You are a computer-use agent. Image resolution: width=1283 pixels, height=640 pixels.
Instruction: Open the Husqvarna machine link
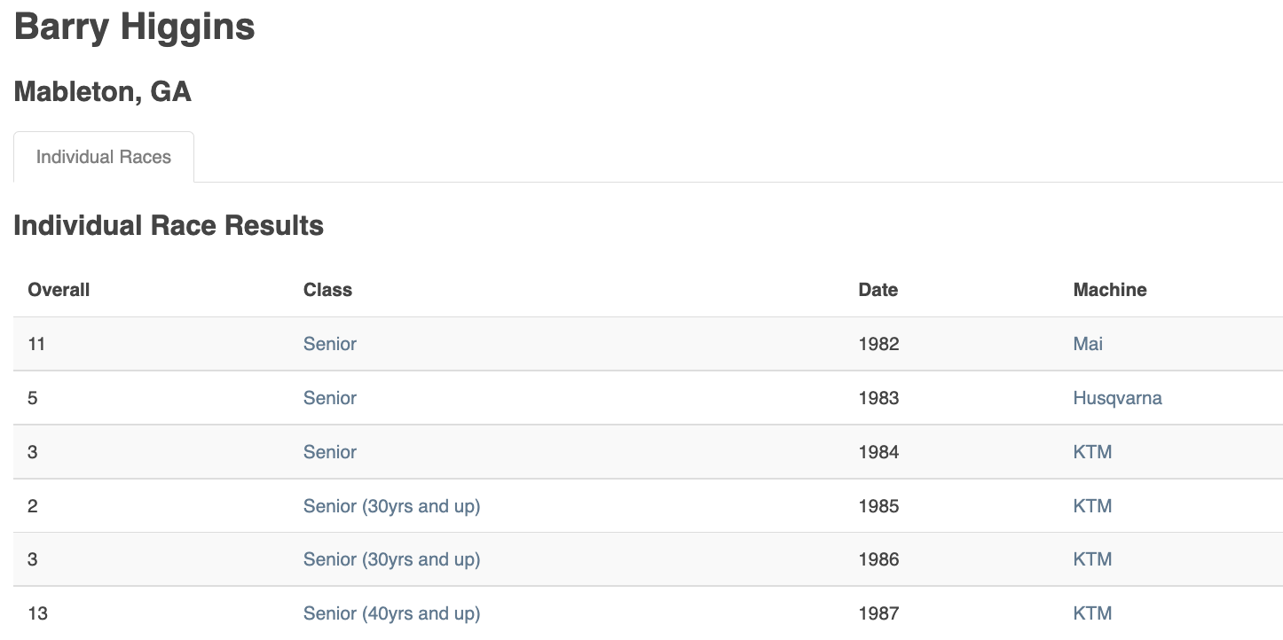click(1117, 398)
